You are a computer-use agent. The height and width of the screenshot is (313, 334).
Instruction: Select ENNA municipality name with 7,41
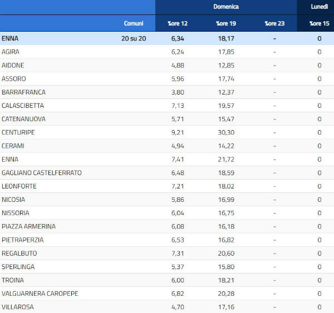click(x=10, y=160)
